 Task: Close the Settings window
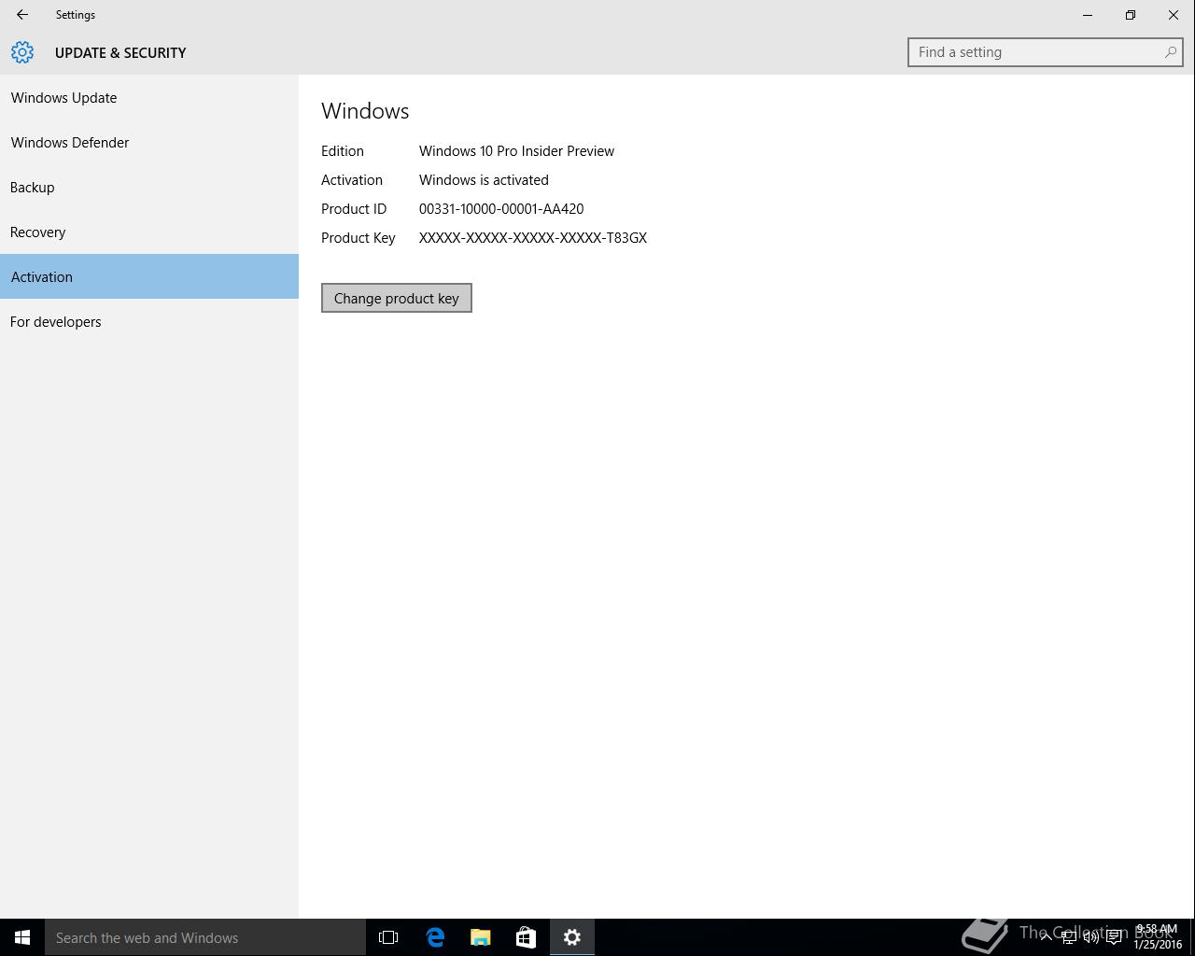[1174, 15]
